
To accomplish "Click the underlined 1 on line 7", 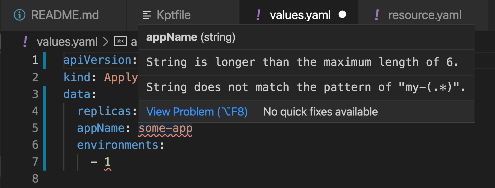I will tap(107, 162).
